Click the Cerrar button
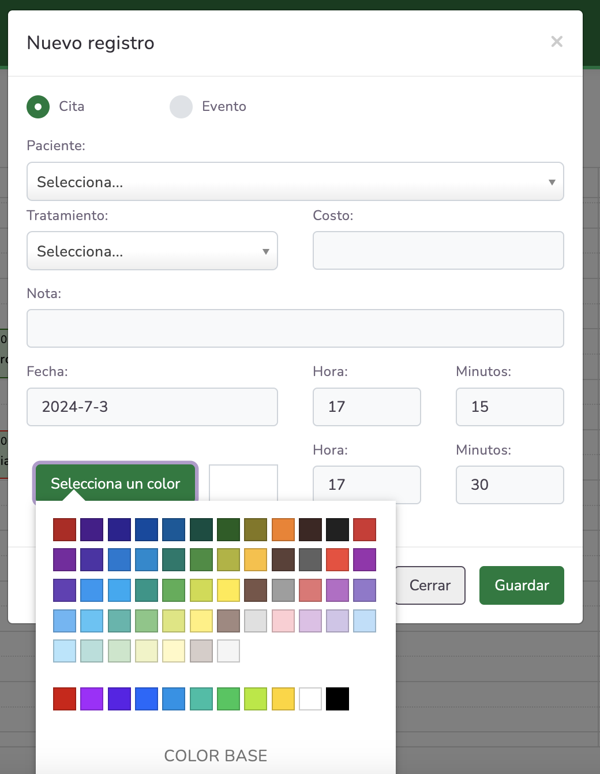The height and width of the screenshot is (774, 600). (430, 585)
